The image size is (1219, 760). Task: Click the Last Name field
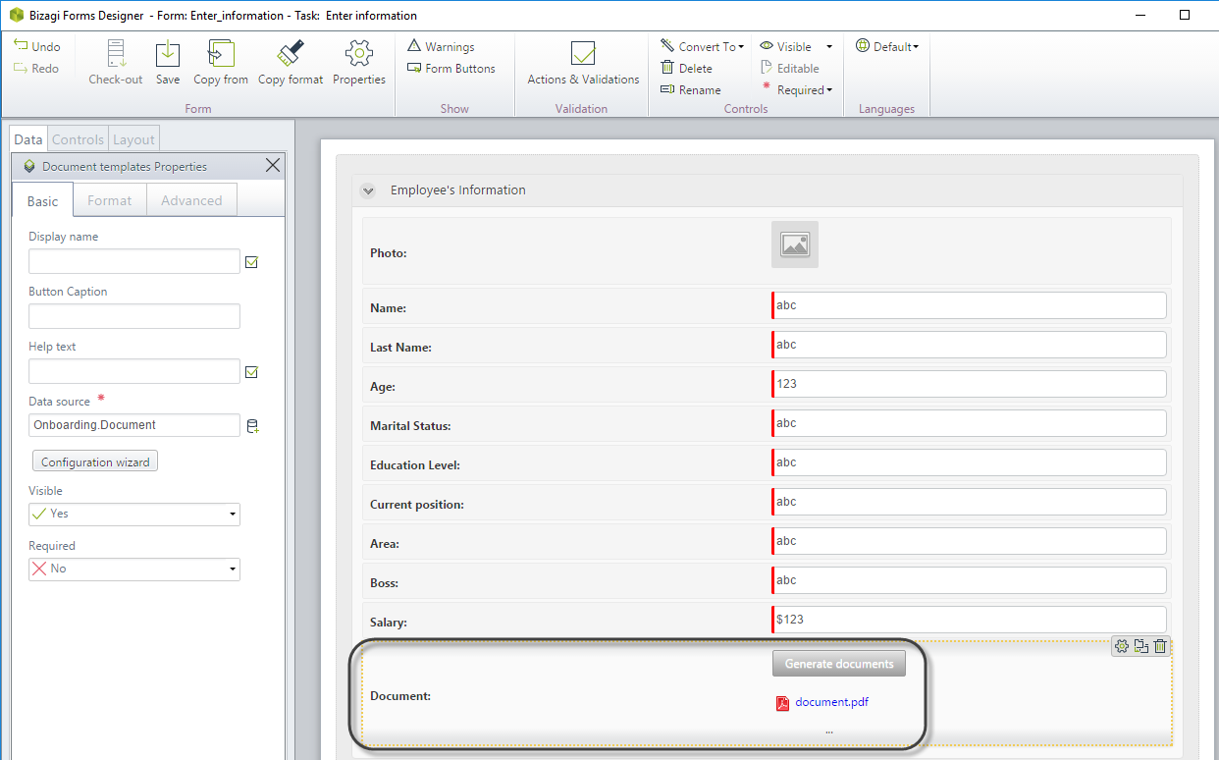point(969,345)
